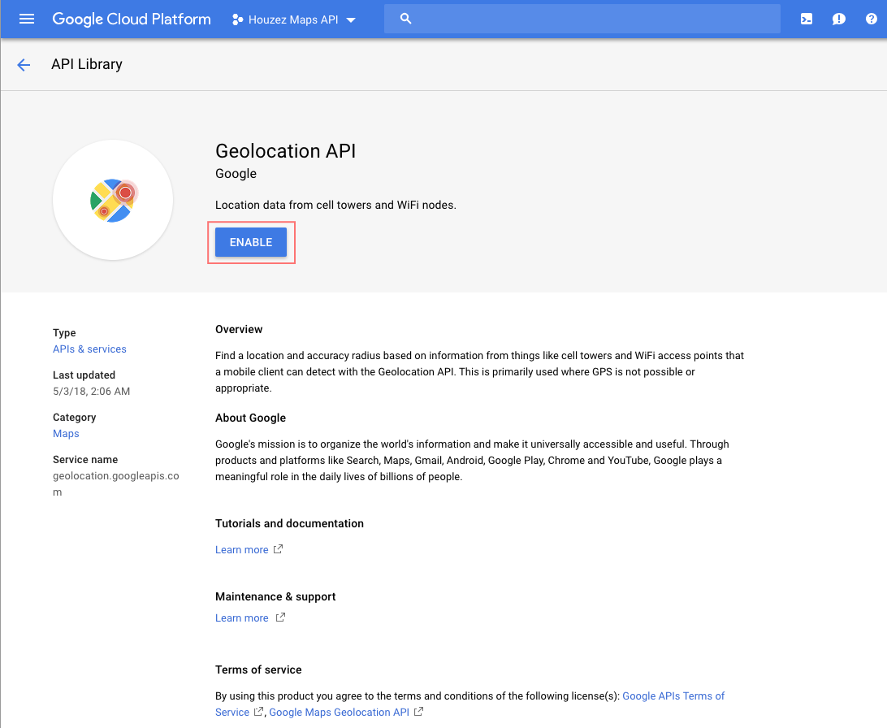Click external icon after Terms of Service link
This screenshot has height=728, width=887.
pyautogui.click(x=258, y=712)
